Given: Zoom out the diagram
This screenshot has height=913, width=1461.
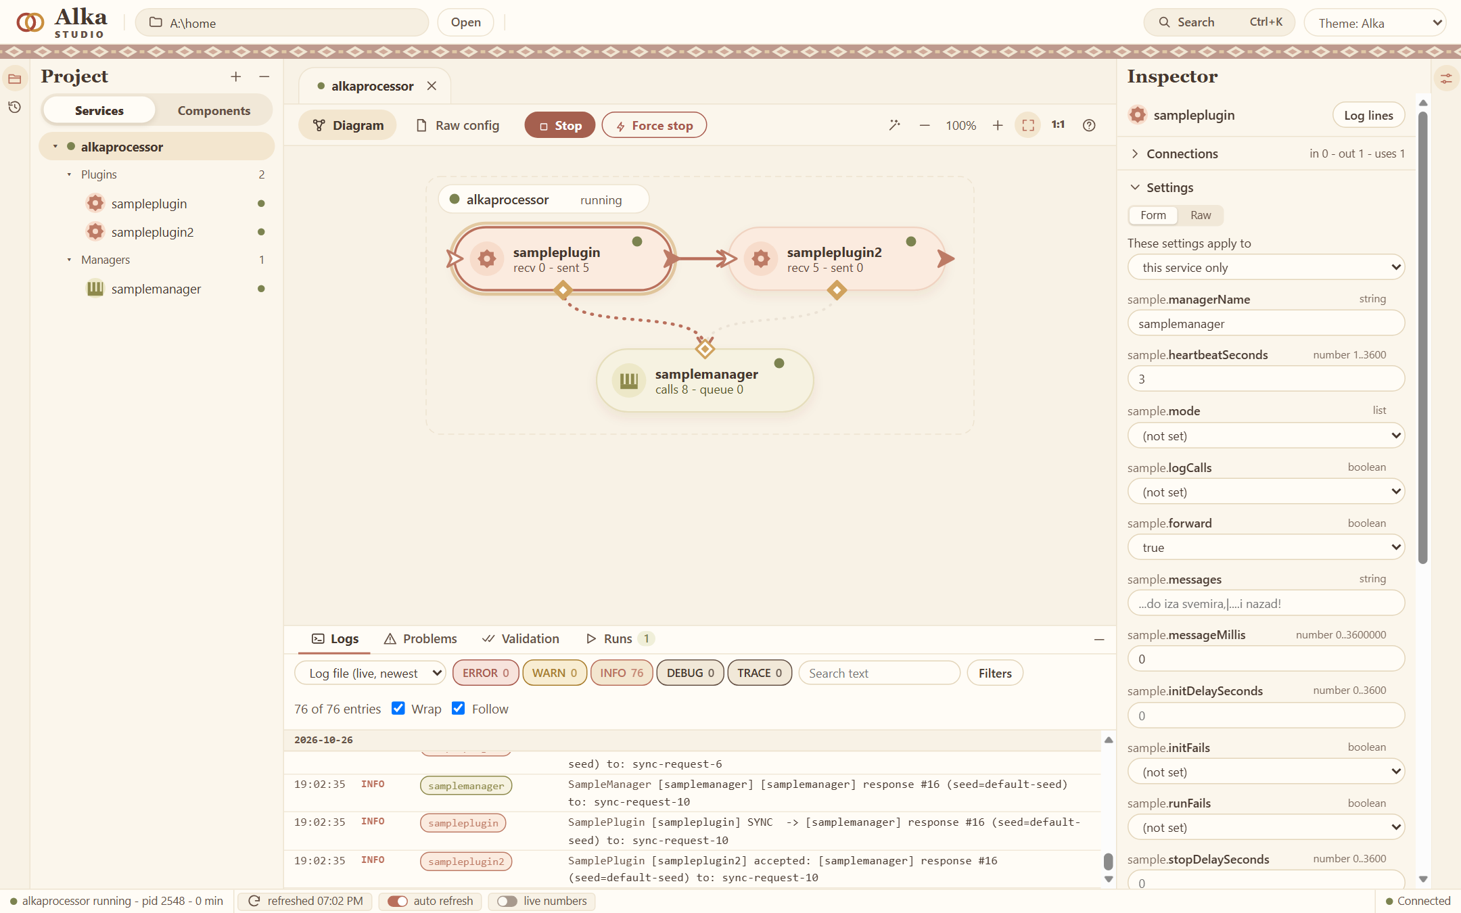Looking at the screenshot, I should coord(925,125).
